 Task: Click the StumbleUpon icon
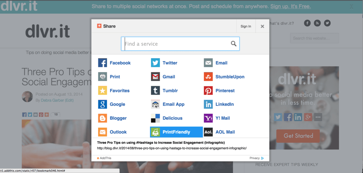[208, 77]
